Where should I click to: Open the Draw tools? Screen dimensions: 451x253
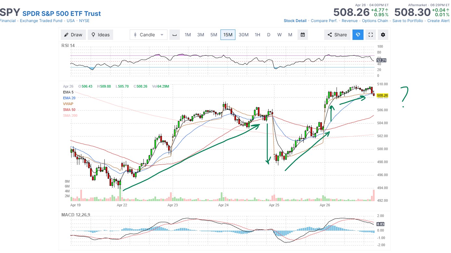point(73,35)
